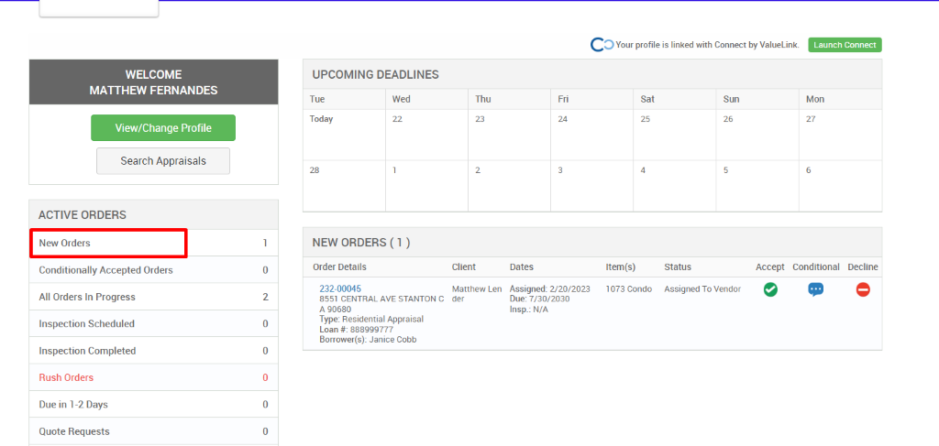Select calendar day 26 under Sun
Image resolution: width=939 pixels, height=446 pixels.
click(757, 135)
